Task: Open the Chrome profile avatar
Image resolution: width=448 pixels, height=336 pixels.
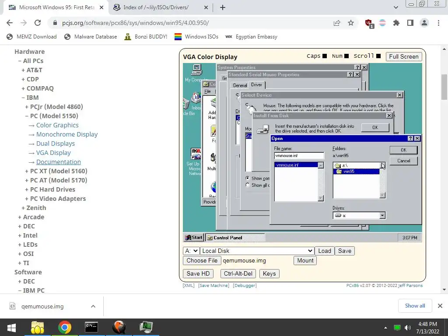Action: [x=424, y=23]
